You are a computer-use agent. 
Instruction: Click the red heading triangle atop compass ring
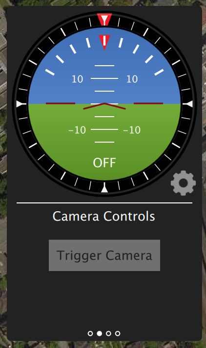[x=104, y=19]
